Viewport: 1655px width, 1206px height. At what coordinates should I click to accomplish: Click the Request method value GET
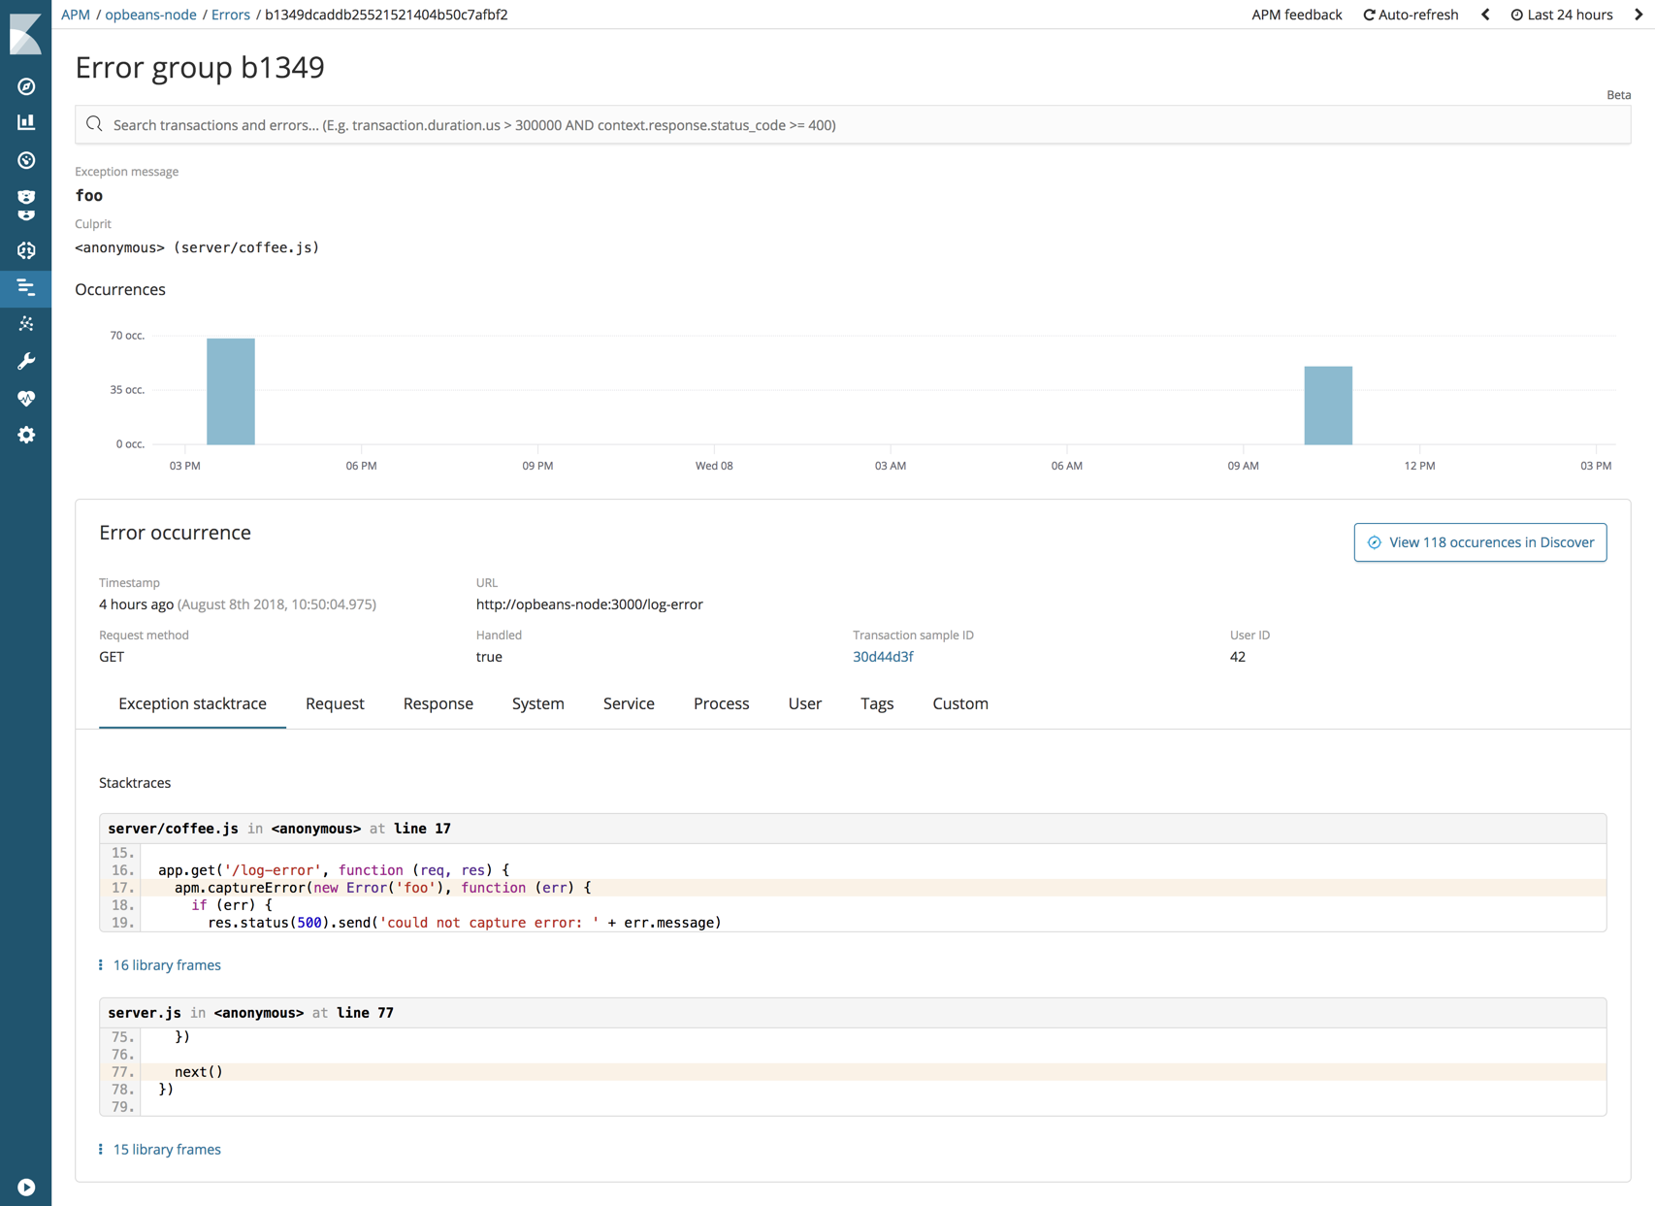[x=112, y=657]
